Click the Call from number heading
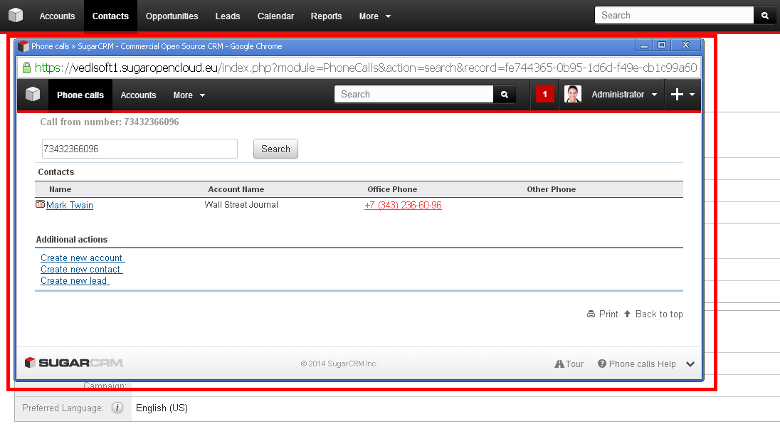 [x=110, y=122]
